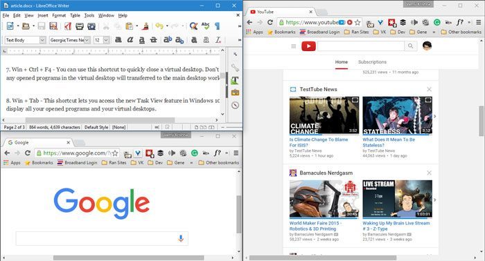Screen dimensions: 485x261
Task: Open the Gallery sidebar icon in Writer
Action: coord(235,93)
